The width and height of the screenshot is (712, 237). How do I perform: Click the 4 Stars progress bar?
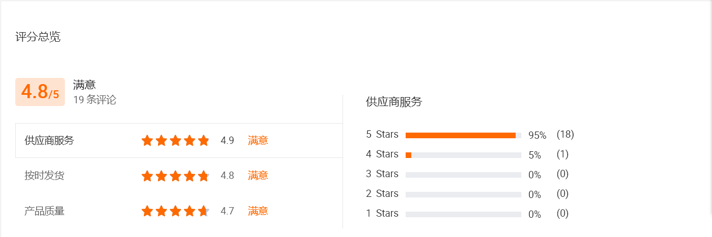[x=463, y=155]
